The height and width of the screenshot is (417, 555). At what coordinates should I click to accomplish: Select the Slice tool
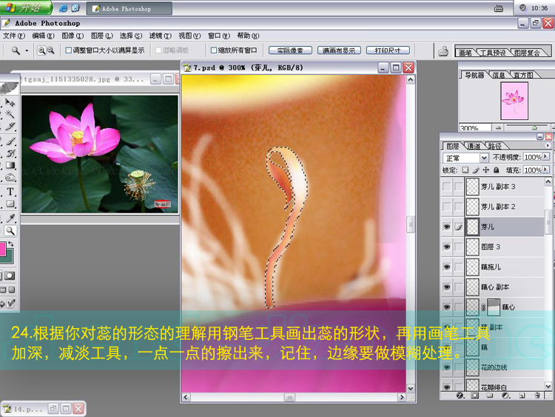coord(10,127)
